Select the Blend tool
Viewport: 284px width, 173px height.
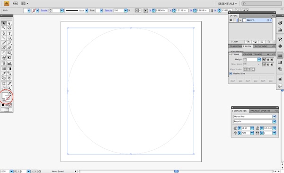[9, 73]
